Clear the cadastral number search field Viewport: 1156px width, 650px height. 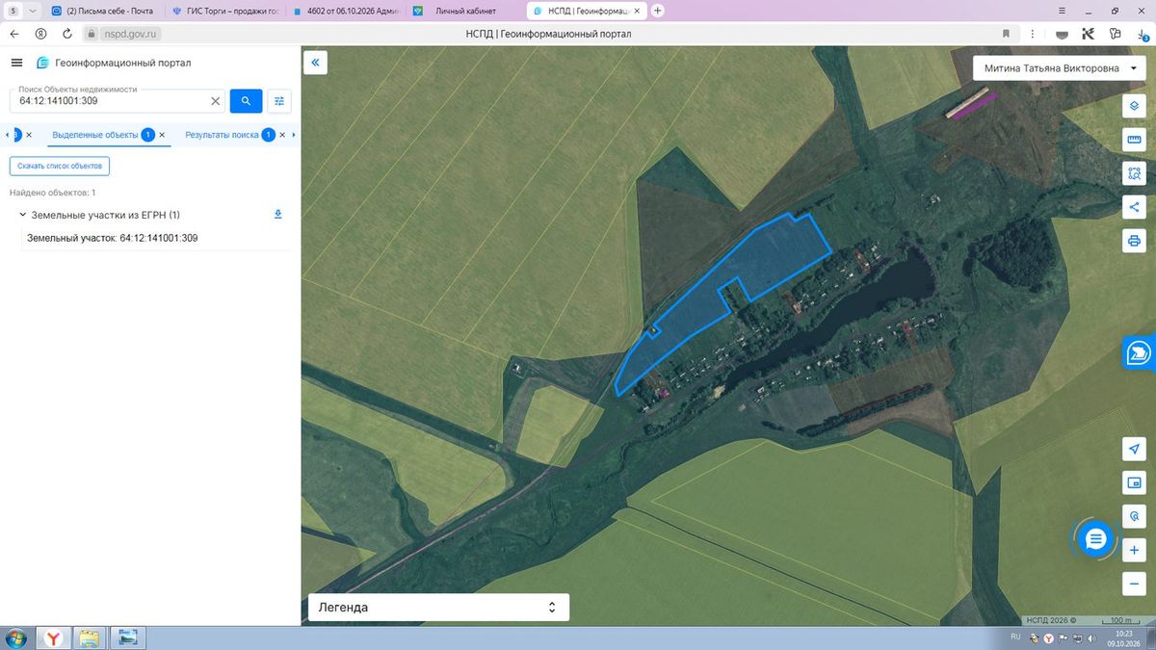click(216, 100)
